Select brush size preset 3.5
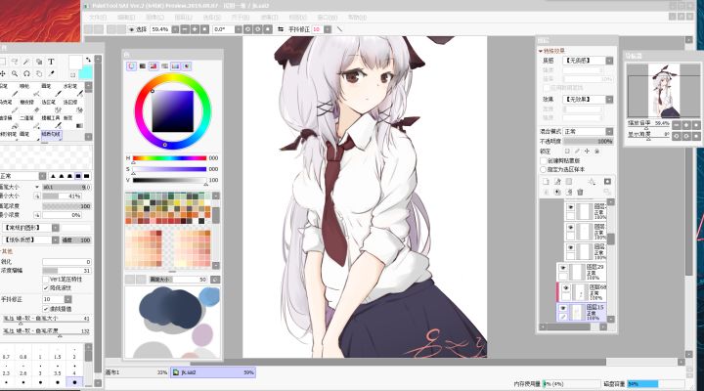Viewport: 704px width, 391px height. tap(58, 369)
